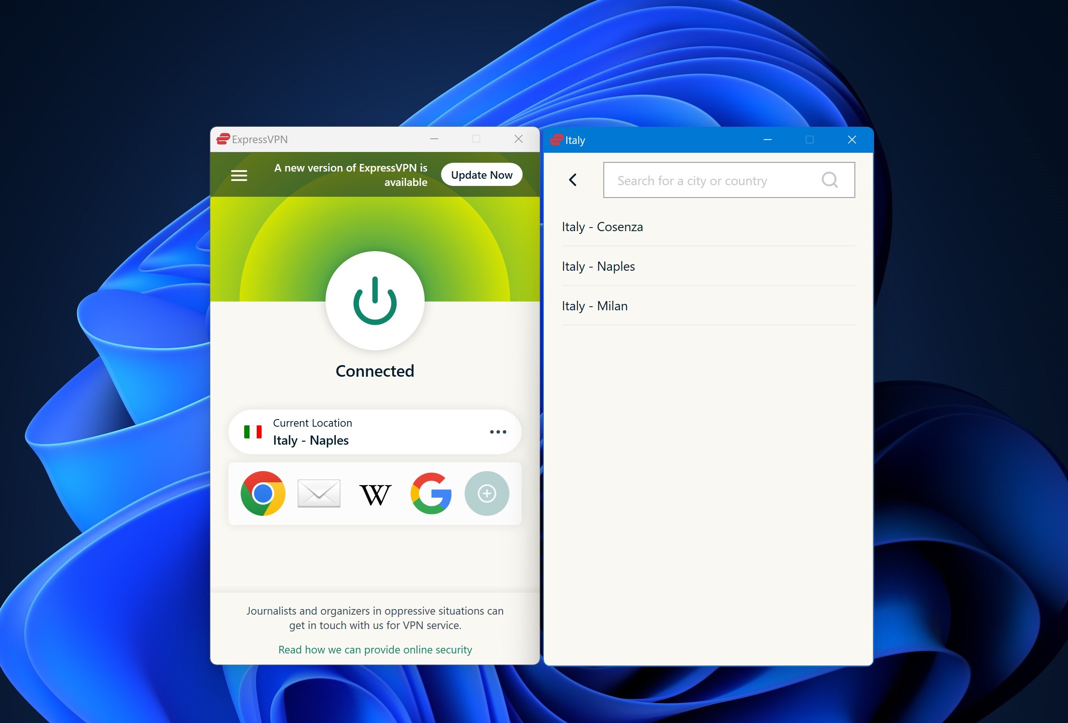Select Italy - Cosenza location
1068x723 pixels.
click(x=708, y=227)
